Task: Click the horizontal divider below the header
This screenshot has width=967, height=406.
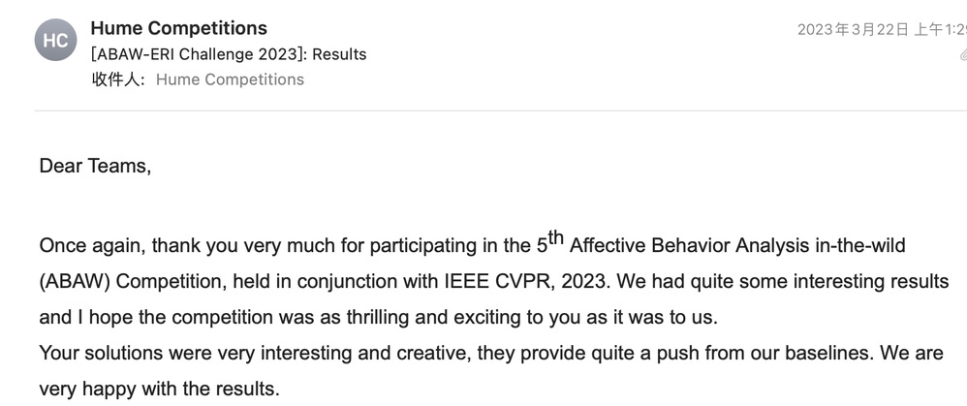Action: (483, 110)
